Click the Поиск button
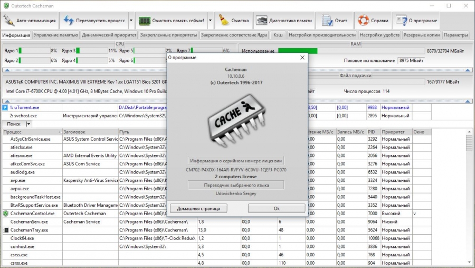This screenshot has height=268, width=475. click(x=14, y=124)
